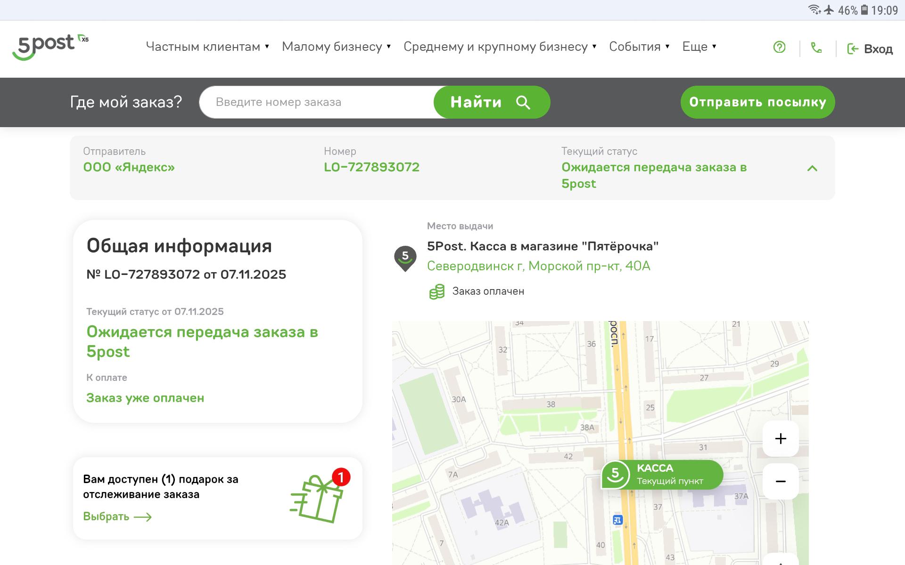Open the help question mark icon
Screen dimensions: 905x565
(x=779, y=47)
